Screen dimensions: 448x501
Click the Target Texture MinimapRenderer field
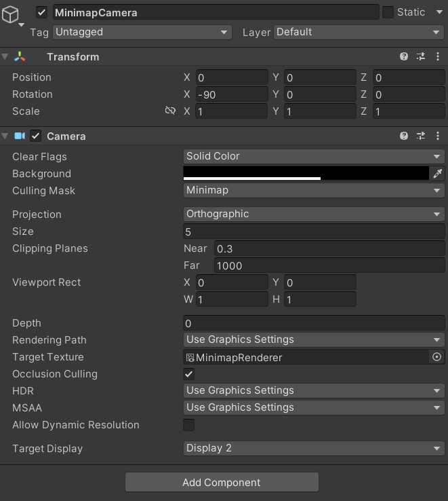306,357
